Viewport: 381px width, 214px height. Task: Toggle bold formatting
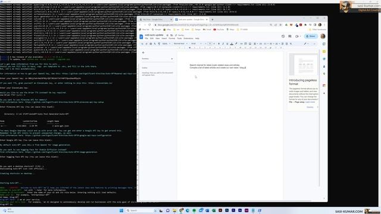coord(218,43)
